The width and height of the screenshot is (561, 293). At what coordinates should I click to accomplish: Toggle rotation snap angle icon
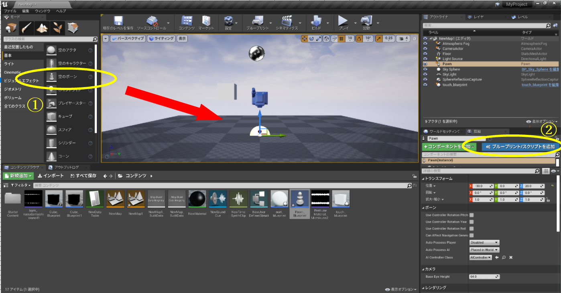360,39
